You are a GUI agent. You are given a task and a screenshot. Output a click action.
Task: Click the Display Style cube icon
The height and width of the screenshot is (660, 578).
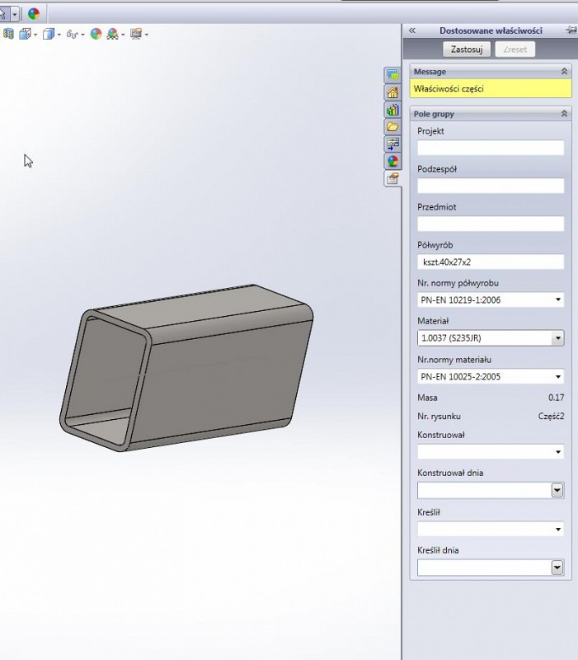click(49, 34)
